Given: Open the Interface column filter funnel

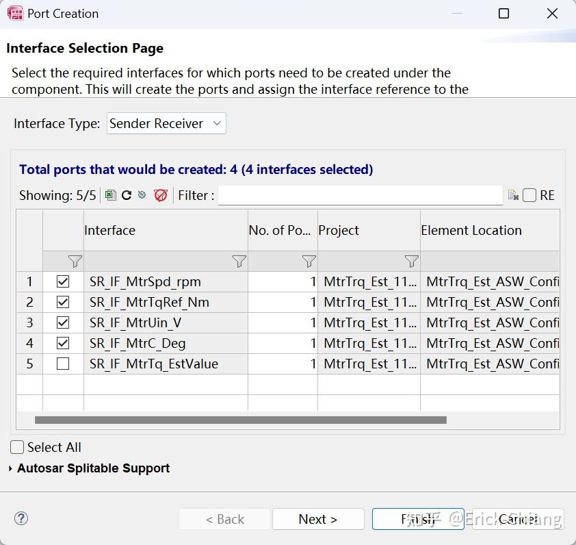Looking at the screenshot, I should [x=239, y=261].
